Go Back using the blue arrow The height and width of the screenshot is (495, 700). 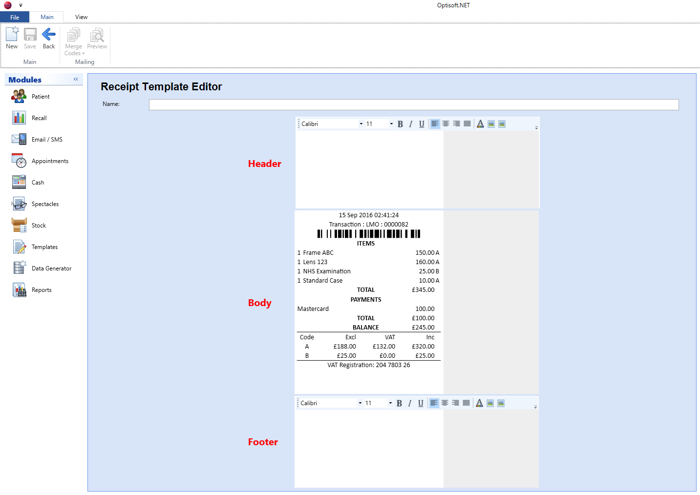click(49, 38)
